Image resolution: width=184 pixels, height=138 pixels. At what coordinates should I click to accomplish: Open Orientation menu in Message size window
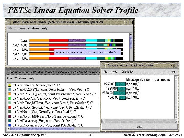tap(127, 72)
